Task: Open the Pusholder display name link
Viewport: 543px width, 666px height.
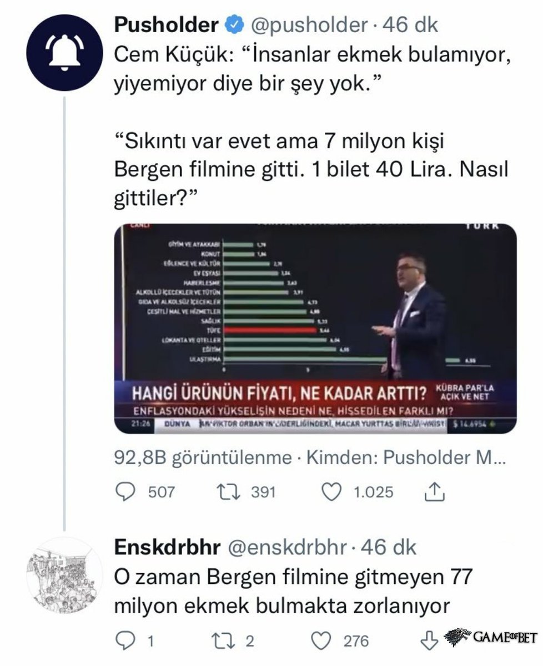Action: point(166,25)
